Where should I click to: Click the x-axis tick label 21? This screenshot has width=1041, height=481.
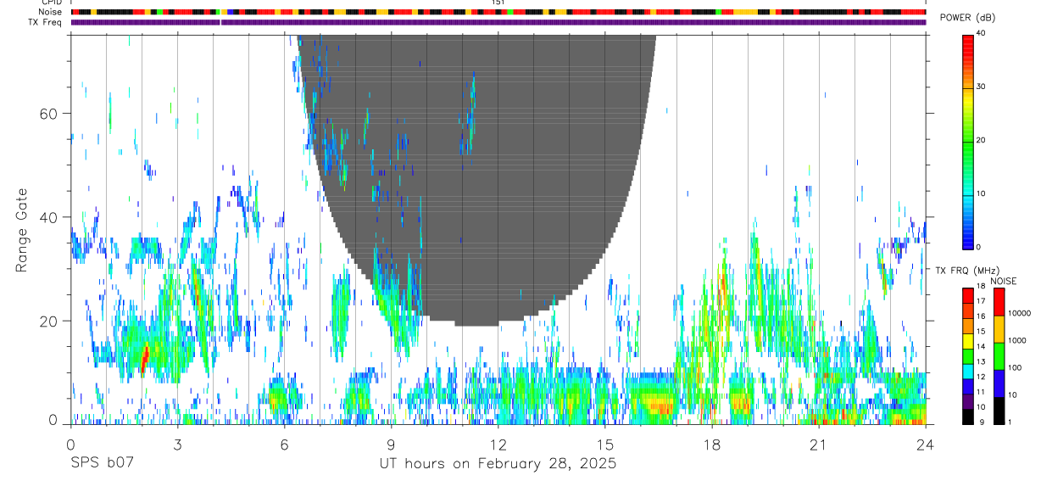coord(818,445)
